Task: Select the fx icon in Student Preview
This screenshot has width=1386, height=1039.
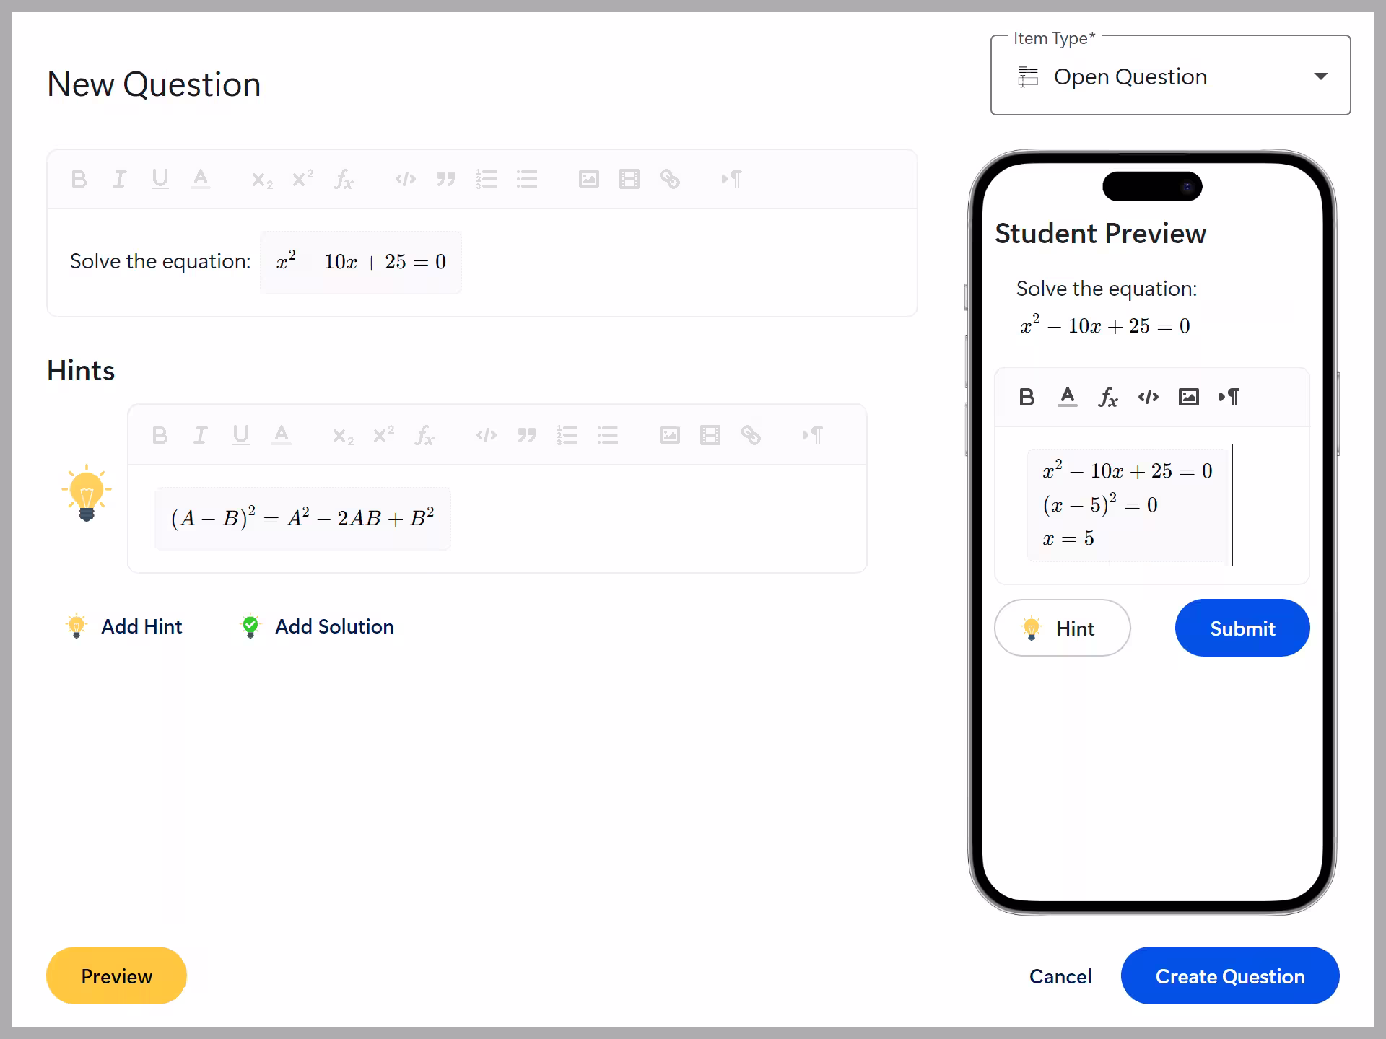Action: [x=1108, y=396]
